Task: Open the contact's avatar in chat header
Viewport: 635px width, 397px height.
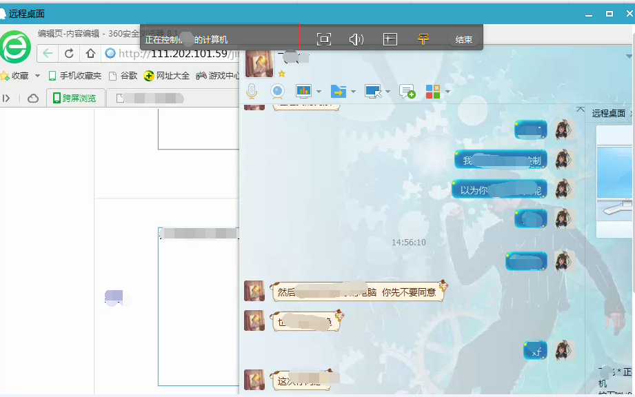Action: pos(259,63)
